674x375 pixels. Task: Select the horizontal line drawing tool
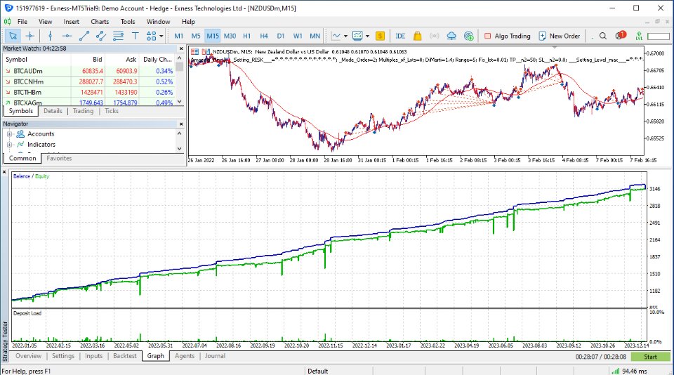pyautogui.click(x=67, y=36)
